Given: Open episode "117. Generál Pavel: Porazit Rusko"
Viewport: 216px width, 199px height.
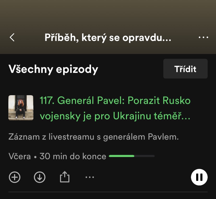Looking at the screenshot, I should [115, 100].
